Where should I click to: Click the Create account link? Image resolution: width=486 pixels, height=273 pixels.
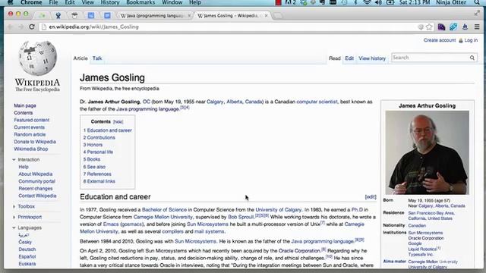440,40
